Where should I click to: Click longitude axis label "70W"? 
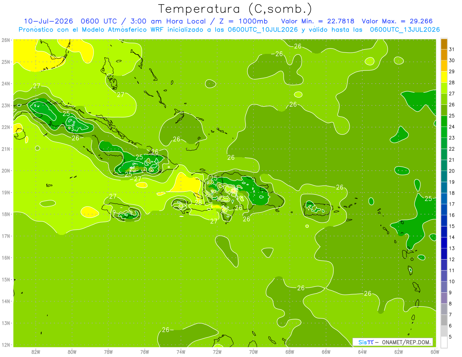click(253, 352)
